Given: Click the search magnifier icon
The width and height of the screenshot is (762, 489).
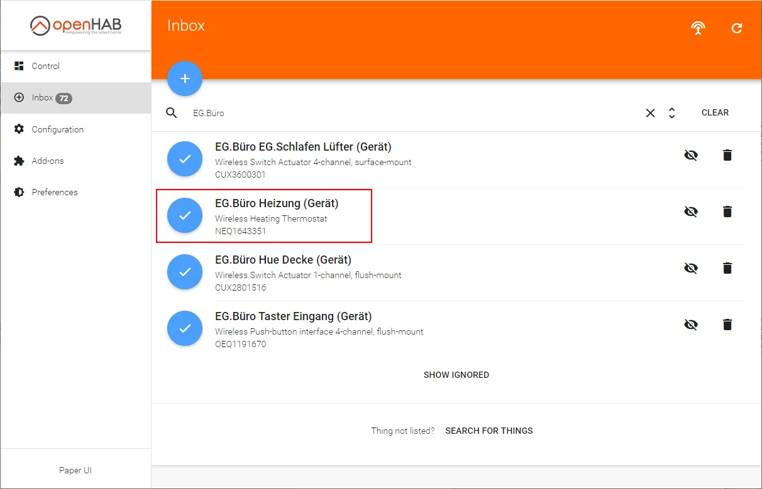Looking at the screenshot, I should 172,113.
